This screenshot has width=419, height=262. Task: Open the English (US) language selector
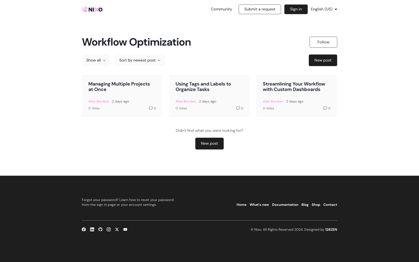(324, 9)
